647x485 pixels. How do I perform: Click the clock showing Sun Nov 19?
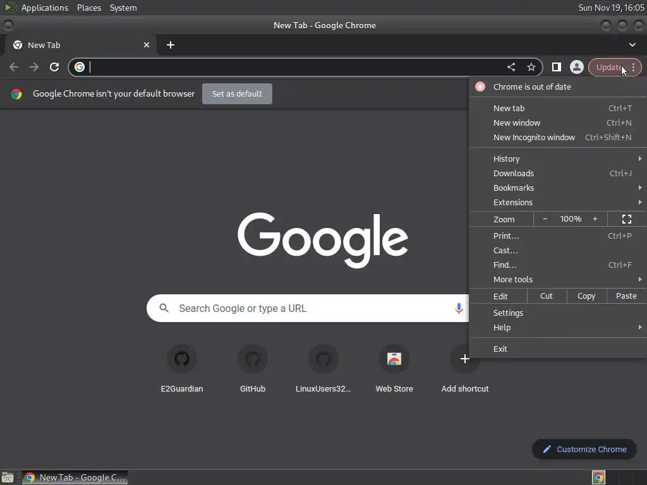611,8
